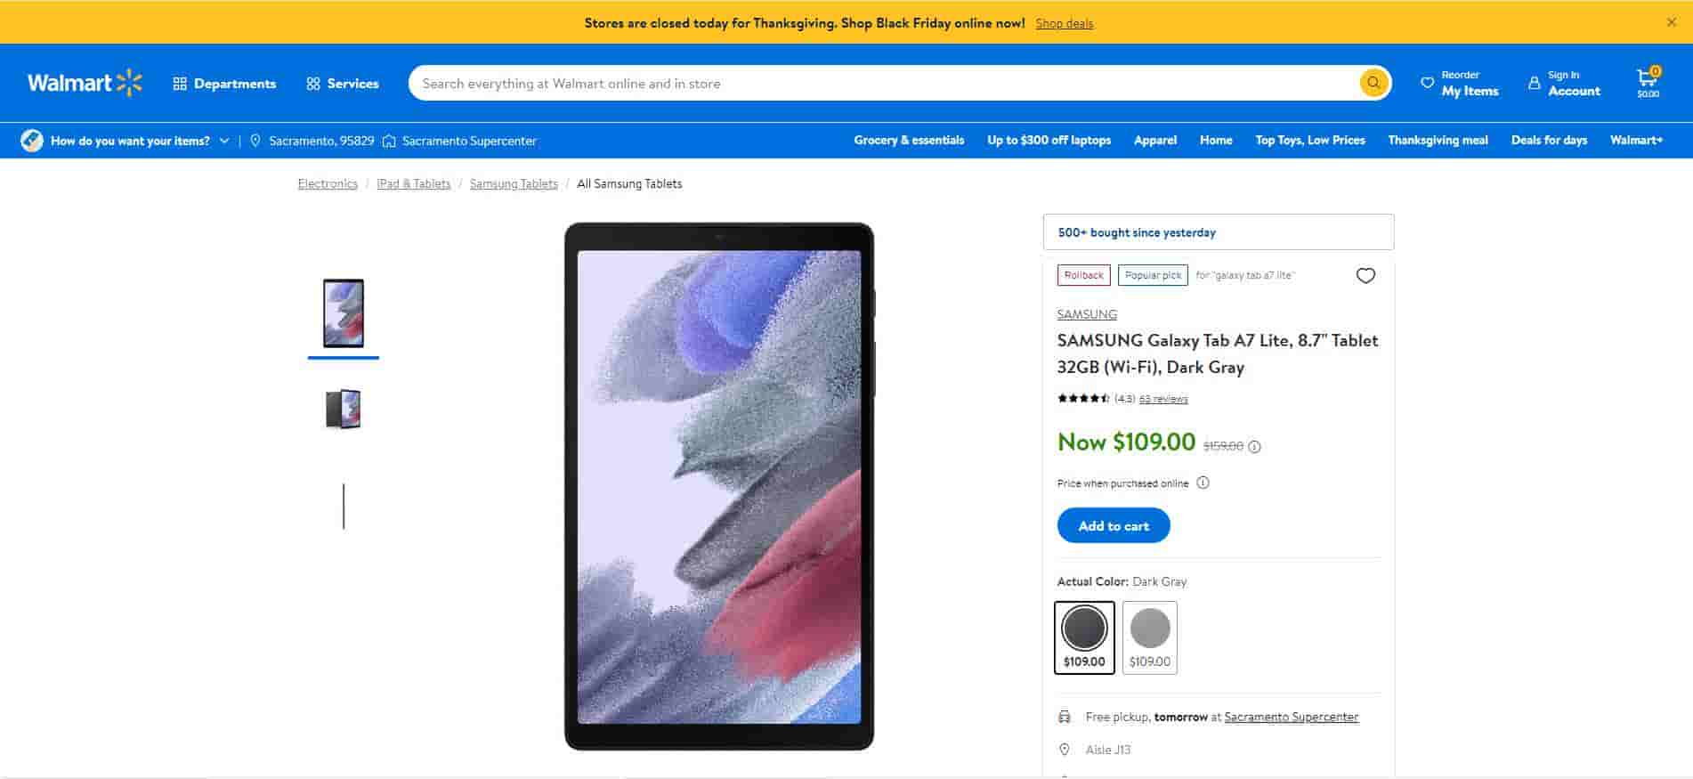Open the Departments menu
Viewport: 1693px width, 779px height.
click(224, 83)
